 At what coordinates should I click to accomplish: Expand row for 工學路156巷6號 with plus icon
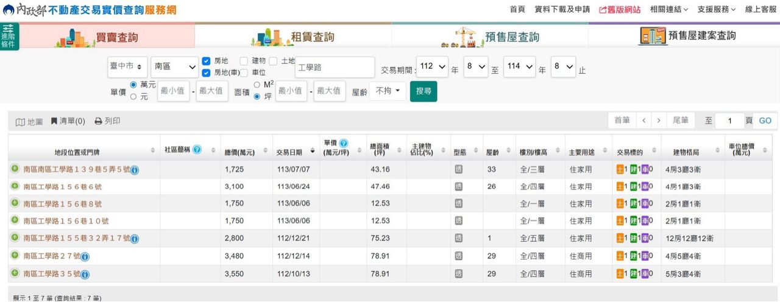click(15, 186)
